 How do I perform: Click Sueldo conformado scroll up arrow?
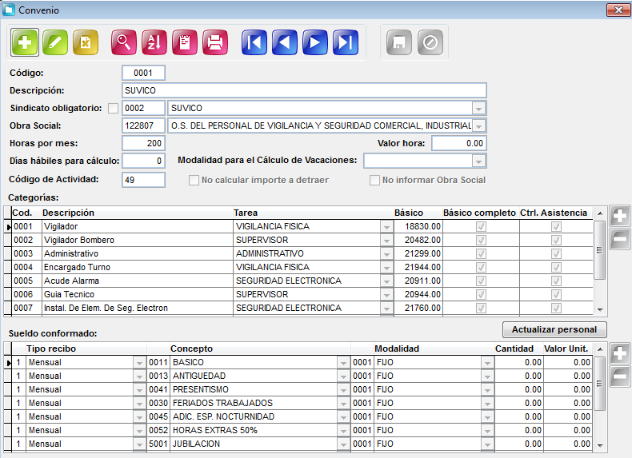pos(600,348)
